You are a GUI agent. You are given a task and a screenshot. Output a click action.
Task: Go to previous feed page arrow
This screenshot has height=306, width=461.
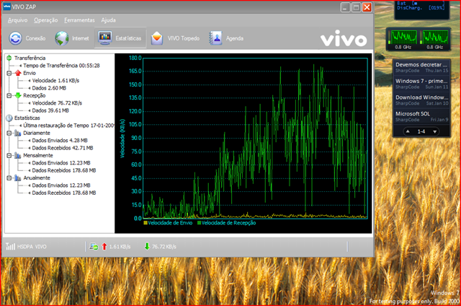click(x=408, y=131)
